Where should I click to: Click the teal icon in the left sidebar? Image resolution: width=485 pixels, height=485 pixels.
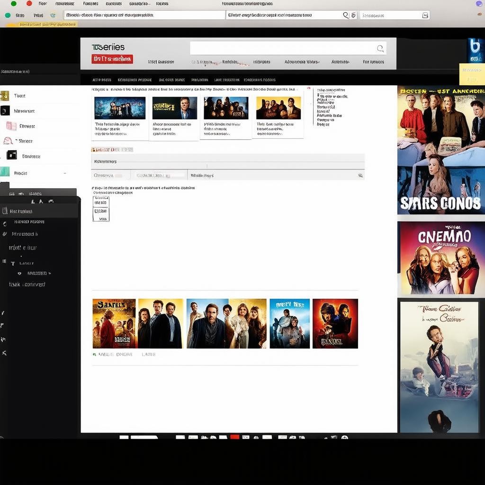point(5,172)
